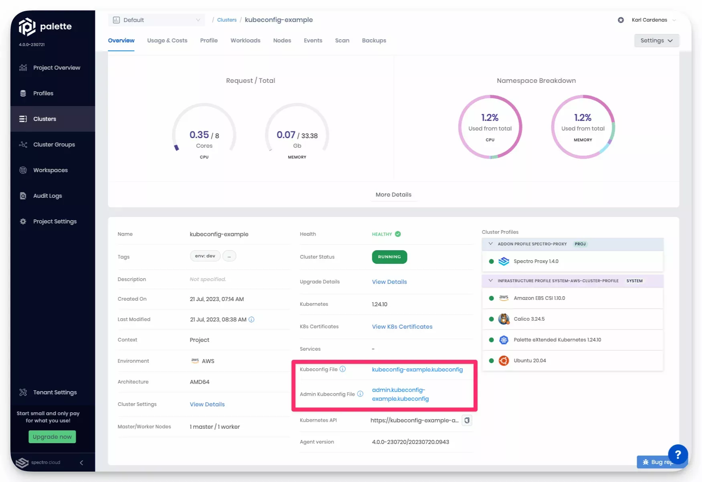Viewport: 702px width, 482px height.
Task: Open Clusters from the sidebar
Action: (44, 118)
